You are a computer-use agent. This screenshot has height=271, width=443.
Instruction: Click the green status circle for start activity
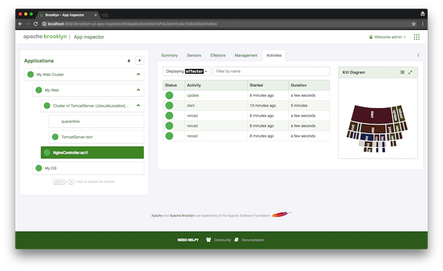[x=170, y=105]
